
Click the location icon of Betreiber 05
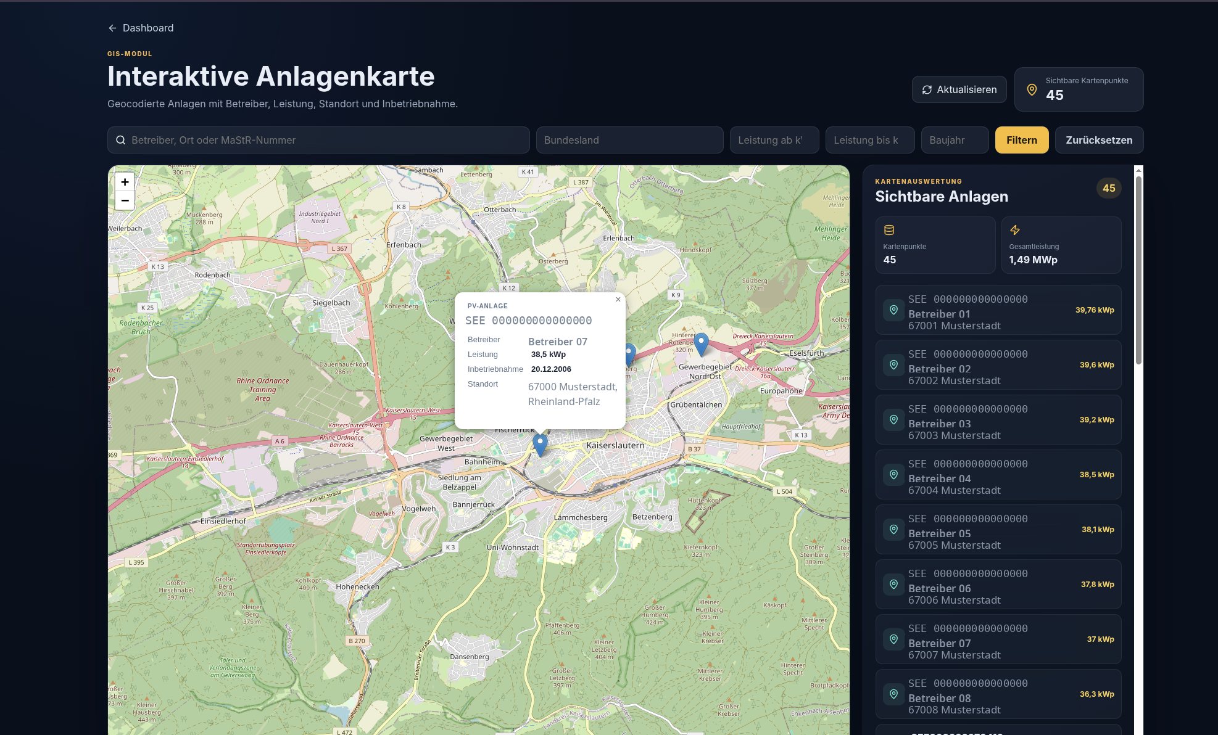coord(893,530)
